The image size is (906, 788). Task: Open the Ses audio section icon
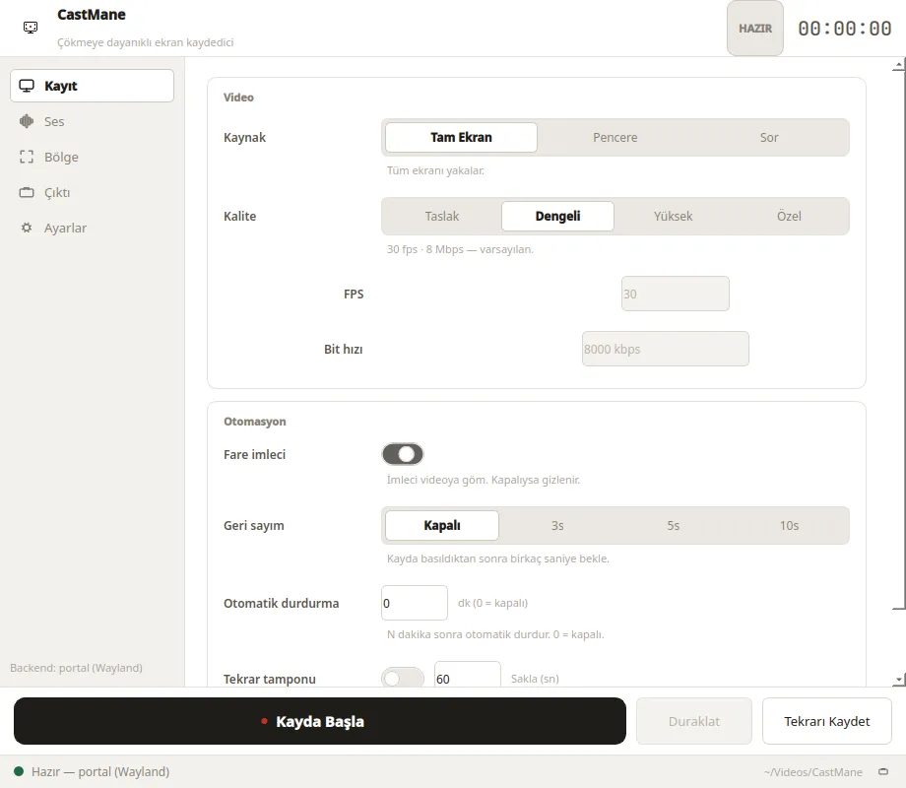click(27, 121)
